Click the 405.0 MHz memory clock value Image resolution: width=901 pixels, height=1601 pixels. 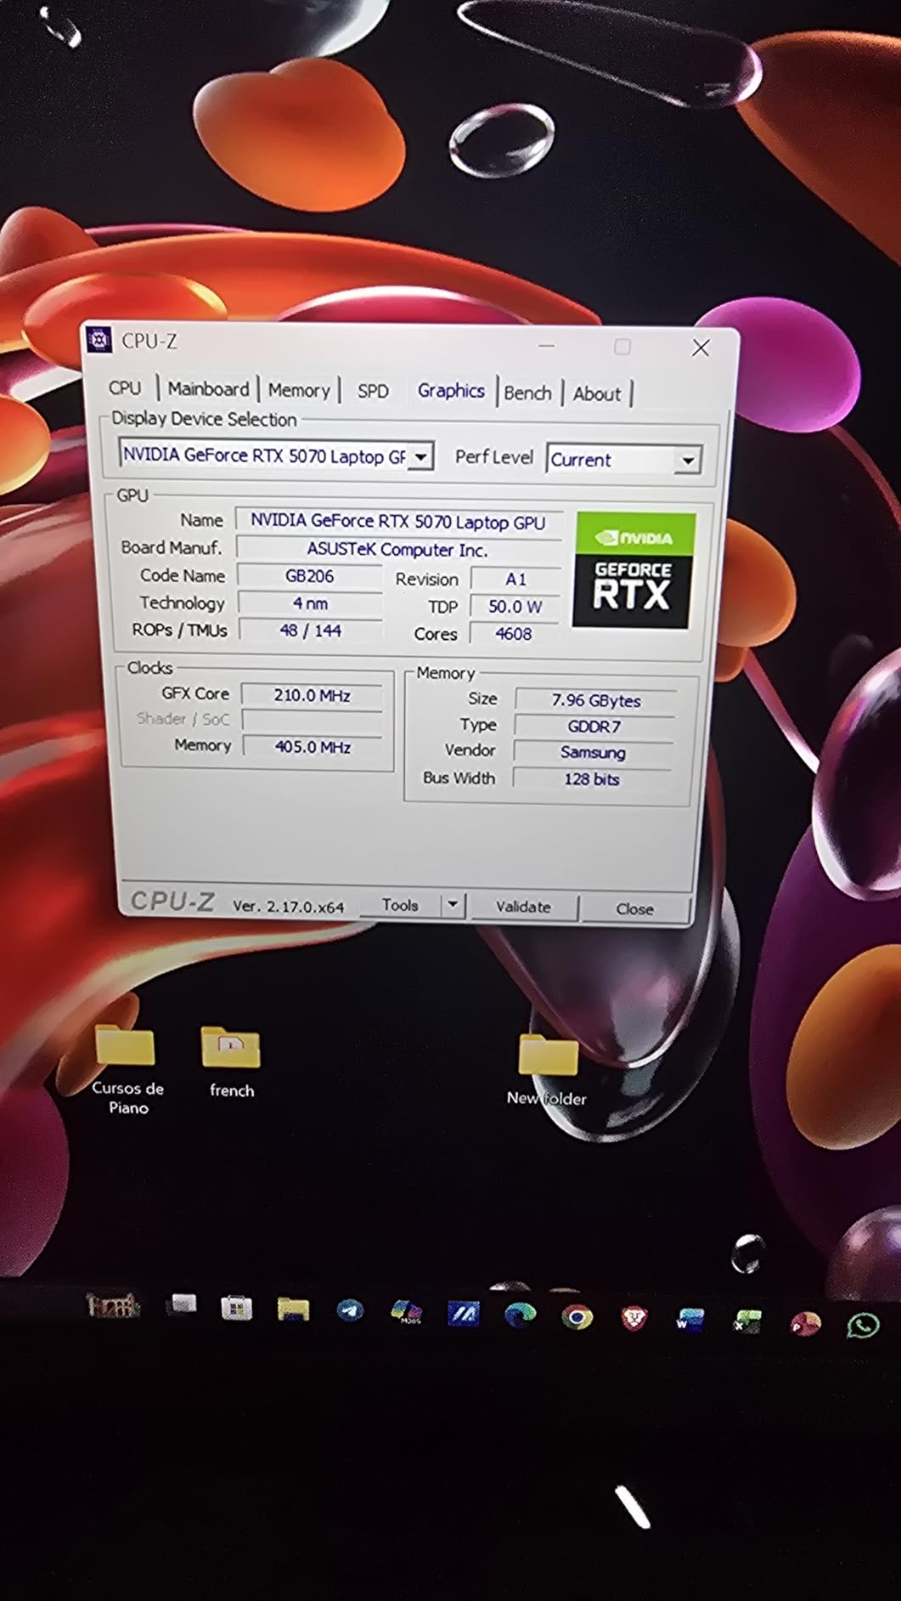click(x=313, y=746)
